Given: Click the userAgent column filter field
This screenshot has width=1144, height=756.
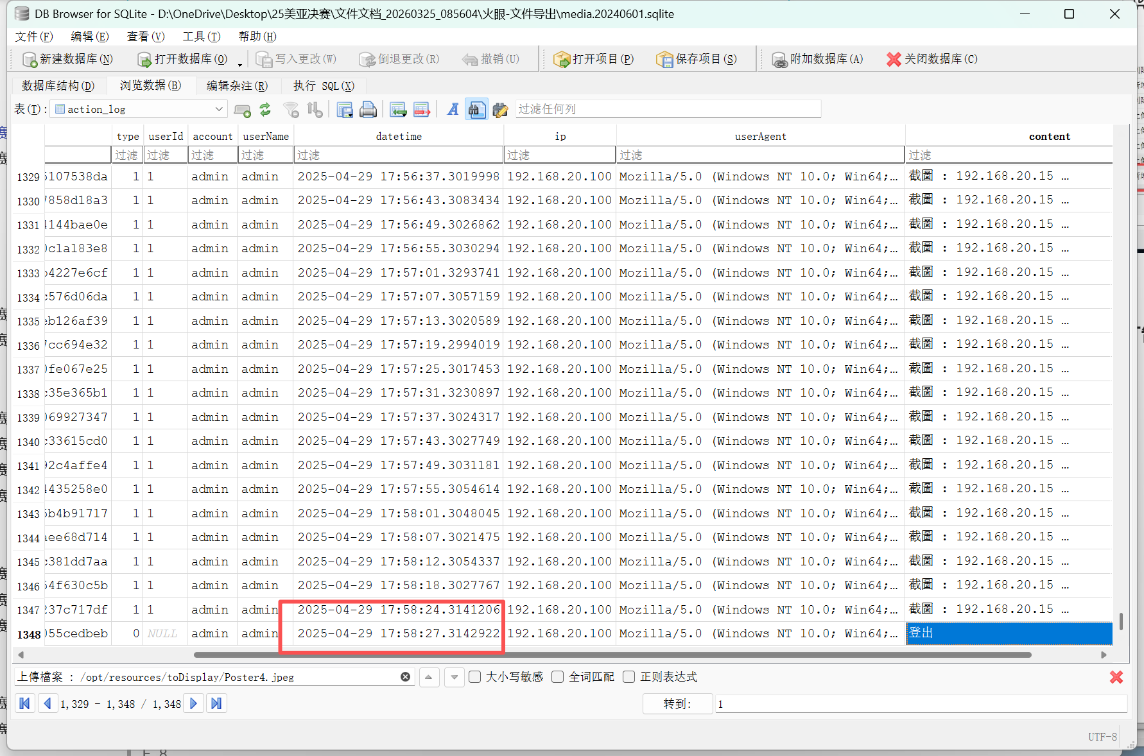Looking at the screenshot, I should pos(761,155).
